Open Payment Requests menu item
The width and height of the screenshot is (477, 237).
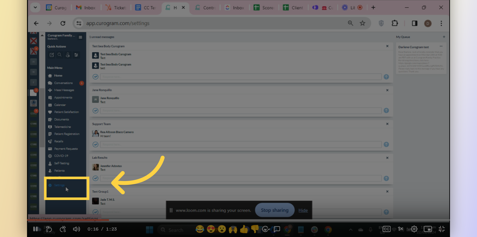(66, 149)
